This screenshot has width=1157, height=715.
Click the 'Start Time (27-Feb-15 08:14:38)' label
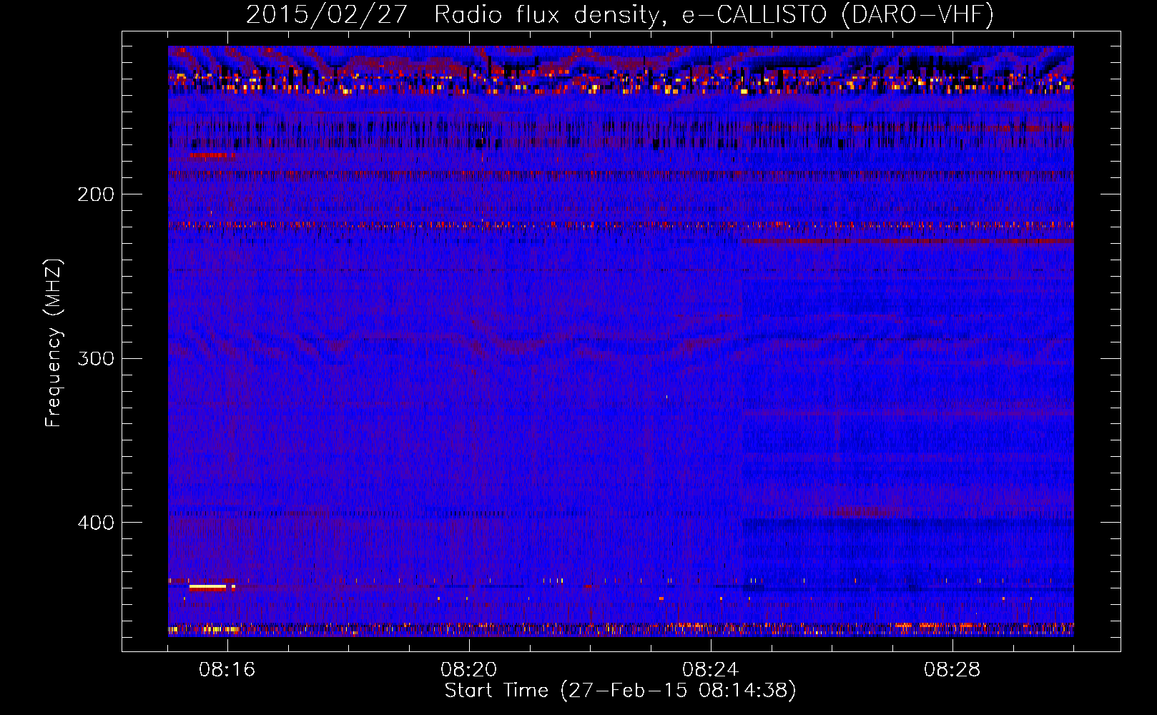pyautogui.click(x=620, y=691)
